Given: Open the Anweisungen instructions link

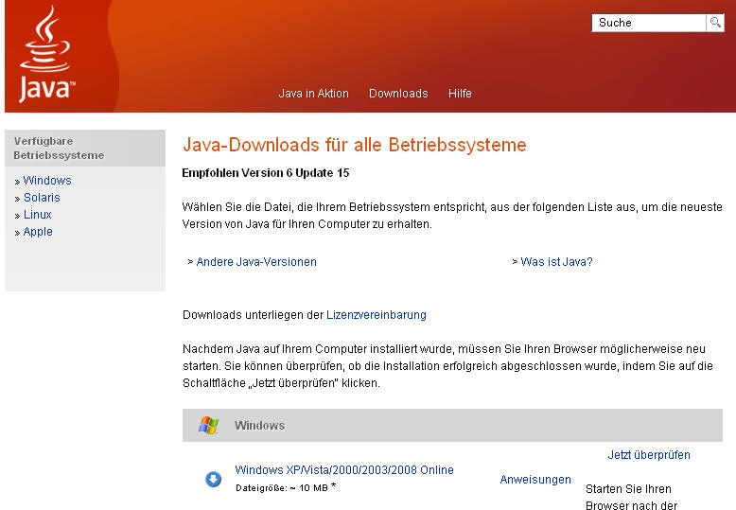Looking at the screenshot, I should point(534,480).
